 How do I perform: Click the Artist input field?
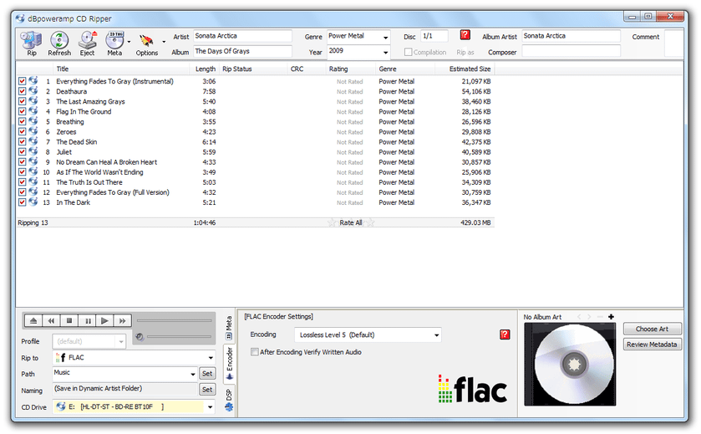(x=242, y=36)
